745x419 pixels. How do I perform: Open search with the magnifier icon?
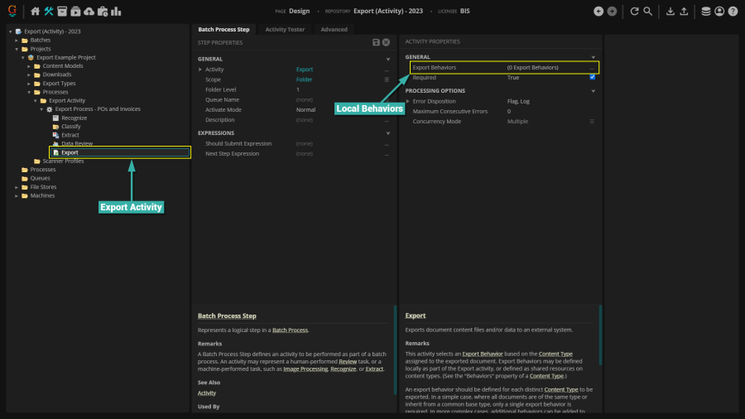point(648,12)
